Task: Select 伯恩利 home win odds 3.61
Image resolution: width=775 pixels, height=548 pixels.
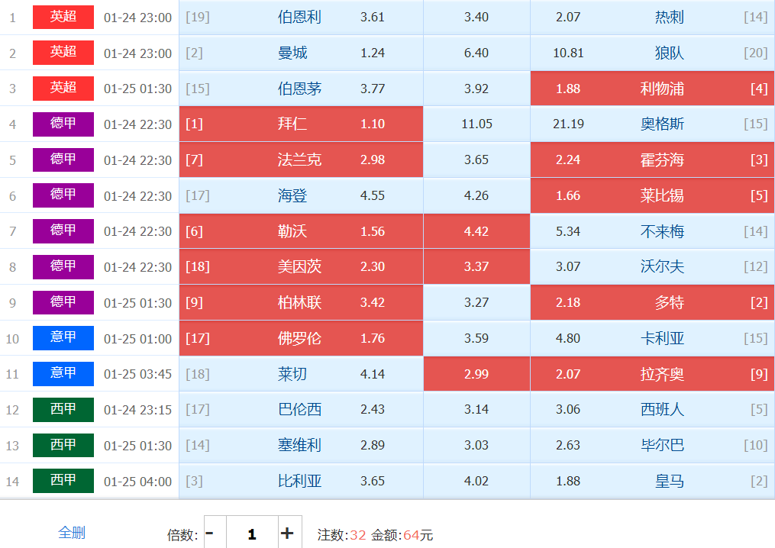Action: [x=301, y=17]
